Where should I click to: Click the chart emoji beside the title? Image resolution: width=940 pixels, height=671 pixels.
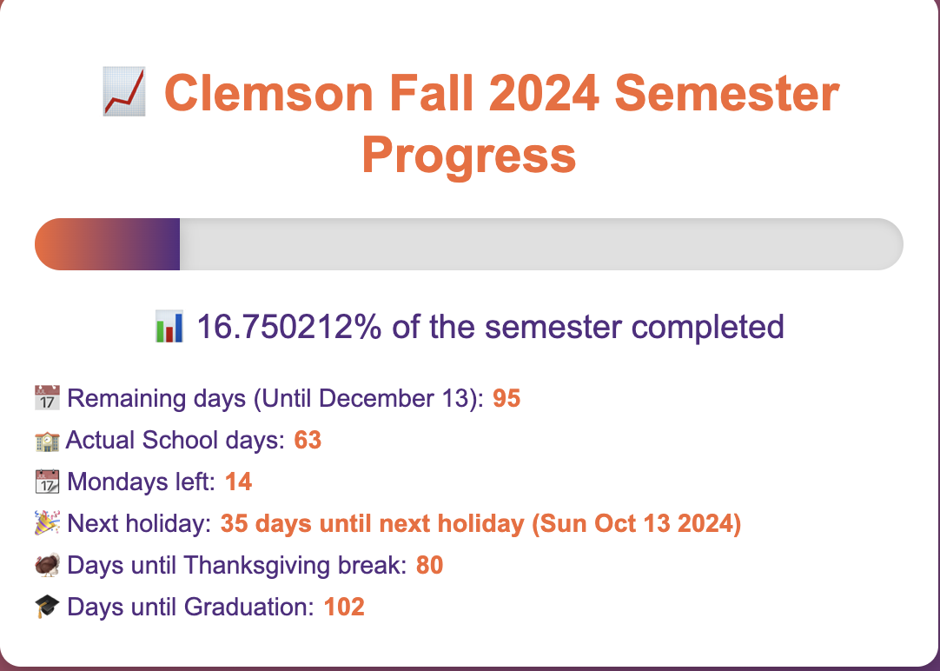[124, 94]
